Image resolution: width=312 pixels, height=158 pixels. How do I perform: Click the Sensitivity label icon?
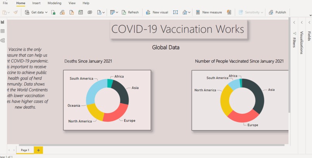pyautogui.click(x=241, y=12)
